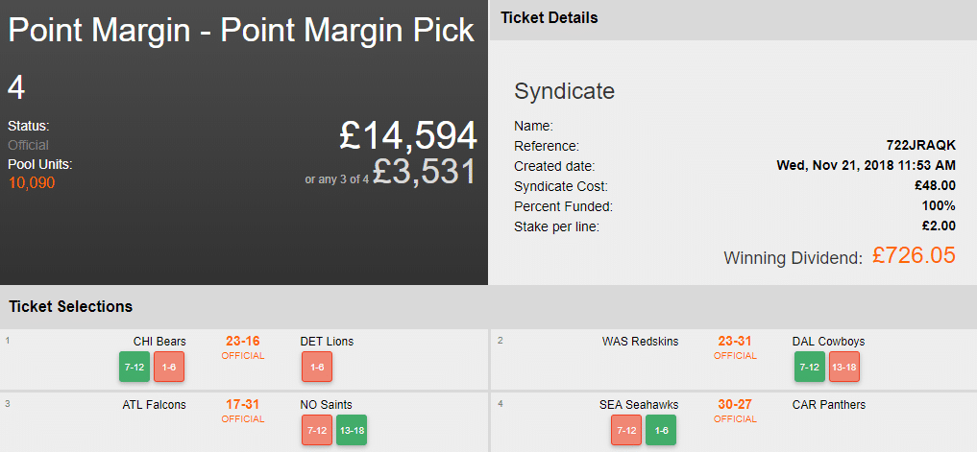Screen dimensions: 977x452
Task: Click the 23-16 Bears vs Lions score
Action: 243,342
